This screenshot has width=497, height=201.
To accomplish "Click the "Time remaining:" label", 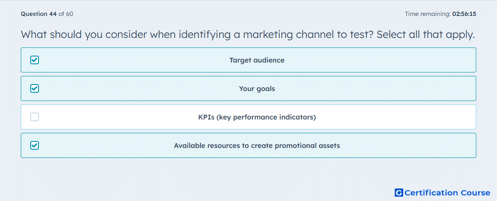I will coord(427,14).
